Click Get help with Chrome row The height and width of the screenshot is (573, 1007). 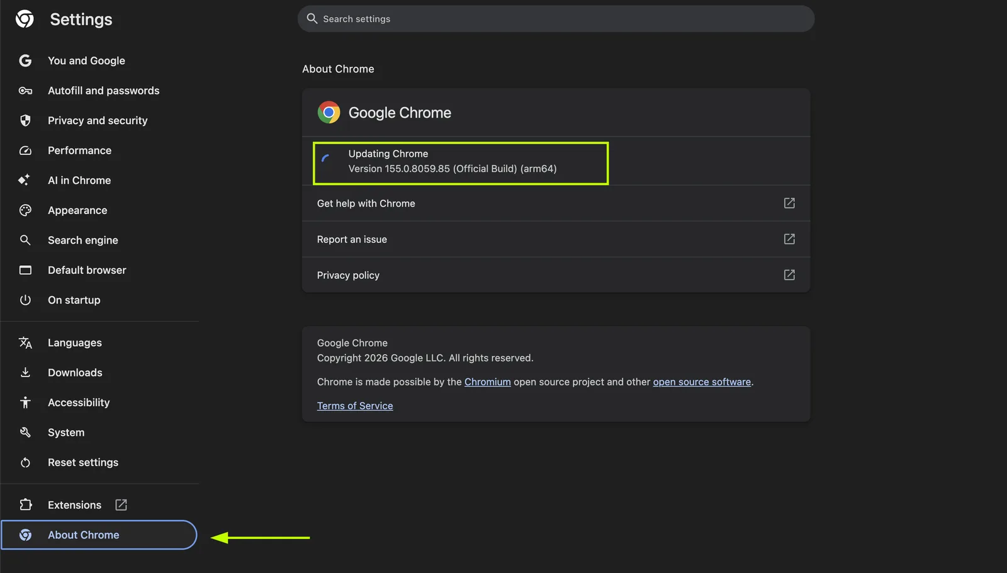coord(556,203)
